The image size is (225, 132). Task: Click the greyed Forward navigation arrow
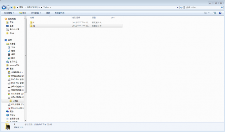tap(8, 8)
